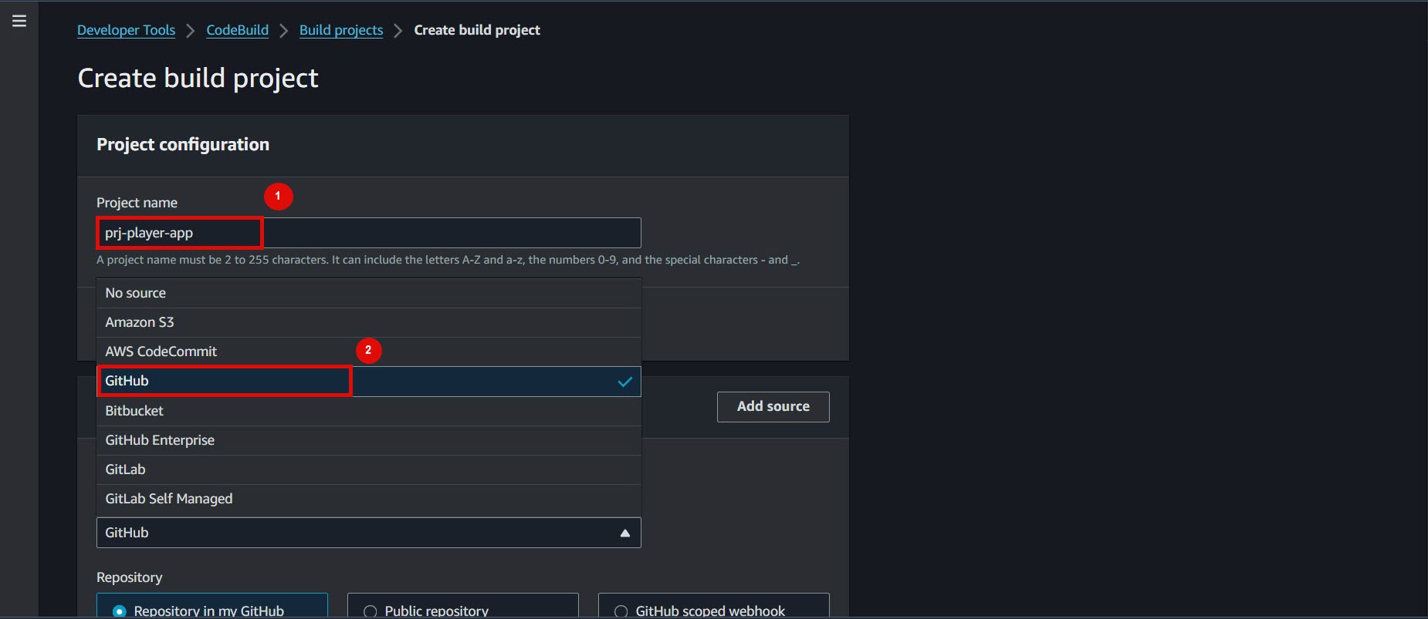This screenshot has height=619, width=1428.
Task: Choose GitHub Enterprise option
Action: (x=368, y=440)
